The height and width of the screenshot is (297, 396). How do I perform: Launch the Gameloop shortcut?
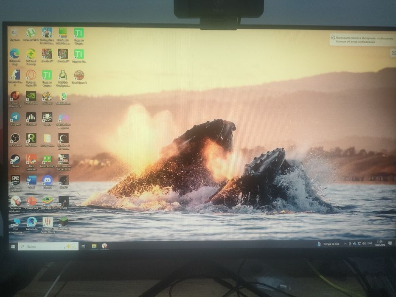(31, 224)
